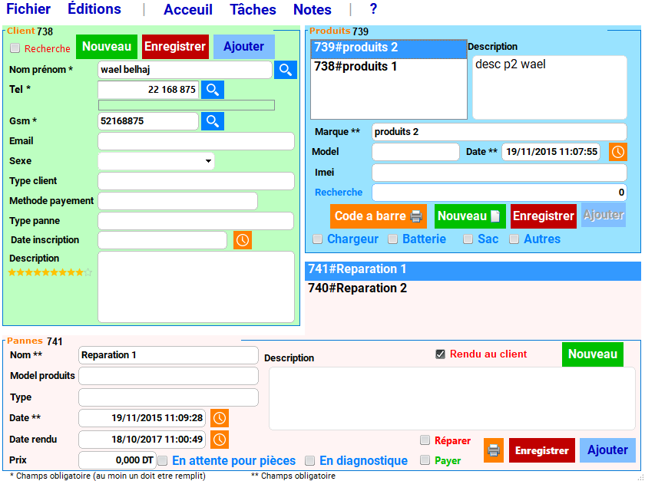Open the Fichier menu
The height and width of the screenshot is (481, 645).
(28, 9)
